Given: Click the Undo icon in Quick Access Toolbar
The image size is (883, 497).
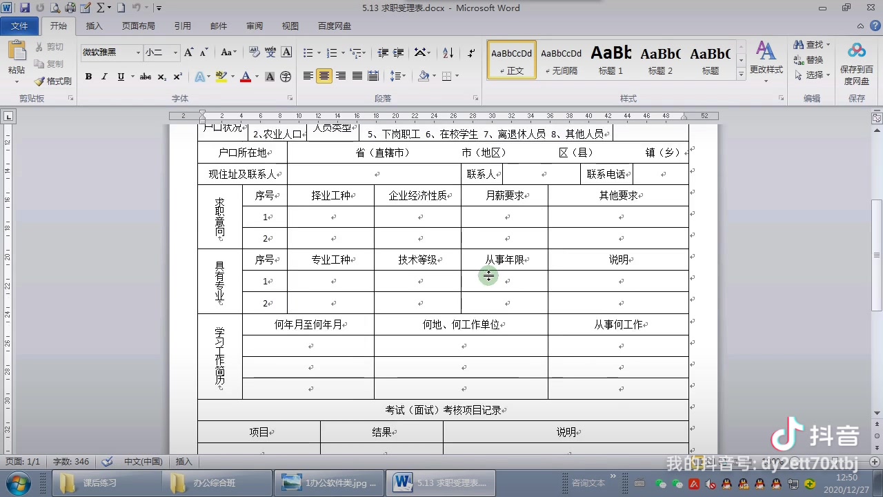Looking at the screenshot, I should (x=137, y=8).
